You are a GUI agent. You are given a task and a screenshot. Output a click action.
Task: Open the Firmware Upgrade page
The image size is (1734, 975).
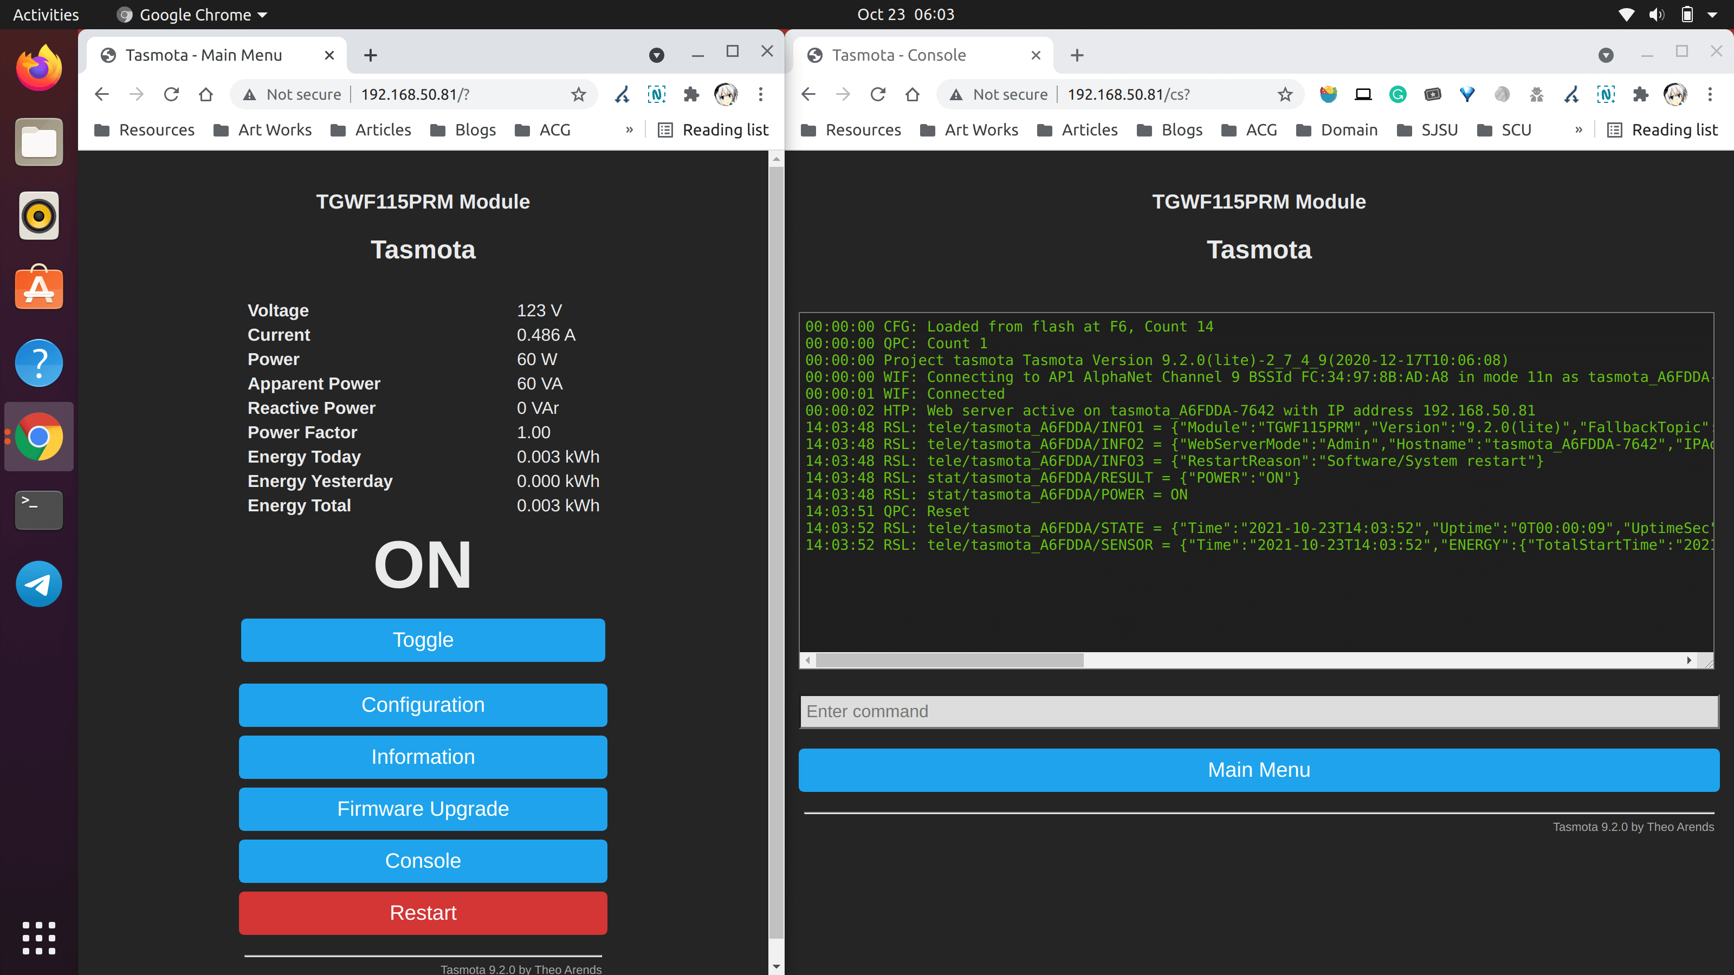click(423, 809)
